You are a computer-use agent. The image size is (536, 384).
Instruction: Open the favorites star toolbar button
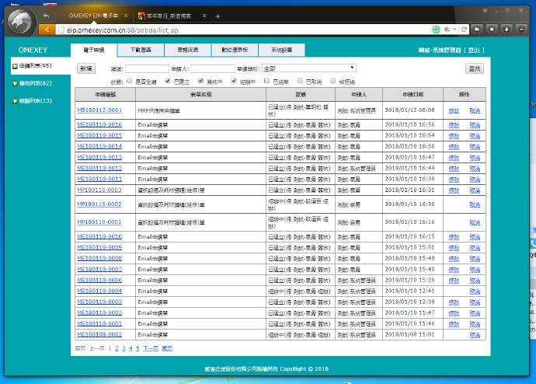click(492, 30)
